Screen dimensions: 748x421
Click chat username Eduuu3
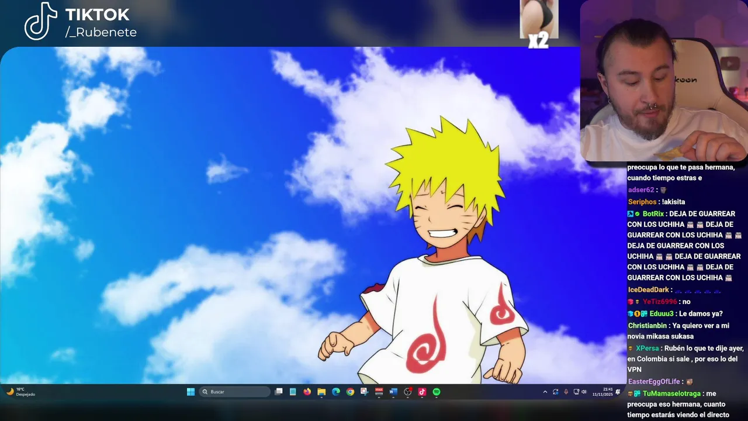coord(662,313)
